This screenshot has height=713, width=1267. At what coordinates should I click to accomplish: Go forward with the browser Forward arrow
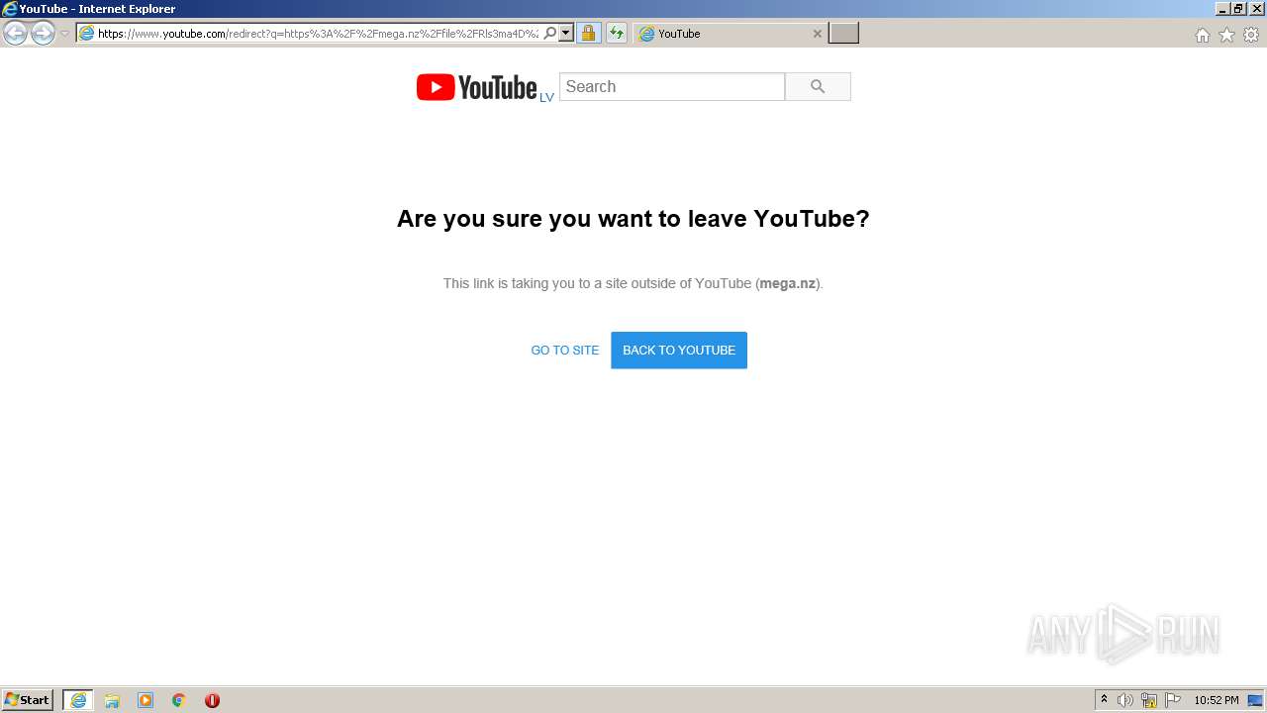click(43, 34)
